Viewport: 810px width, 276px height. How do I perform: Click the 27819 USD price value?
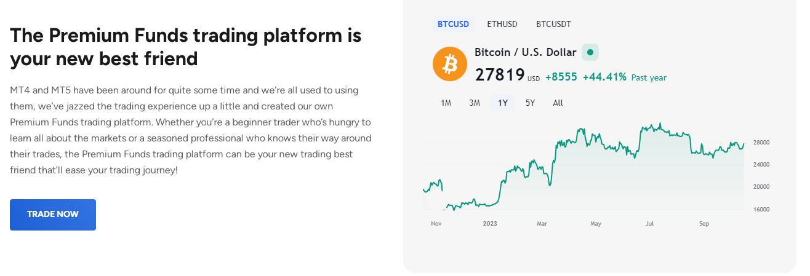507,76
